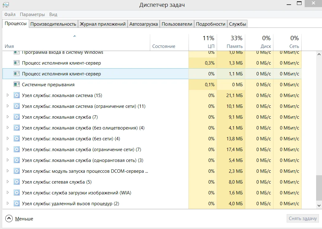Click icon of highlighted client-server runtime process
Image resolution: width=322 pixels, height=229 pixels.
(17, 74)
